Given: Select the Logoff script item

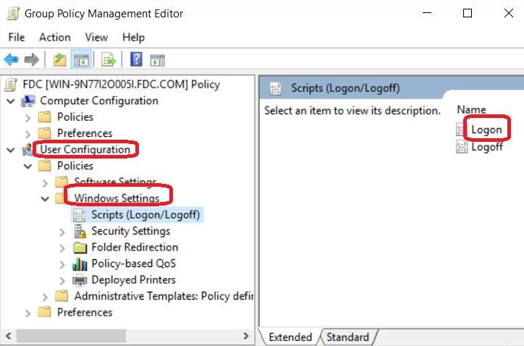Looking at the screenshot, I should pos(486,146).
